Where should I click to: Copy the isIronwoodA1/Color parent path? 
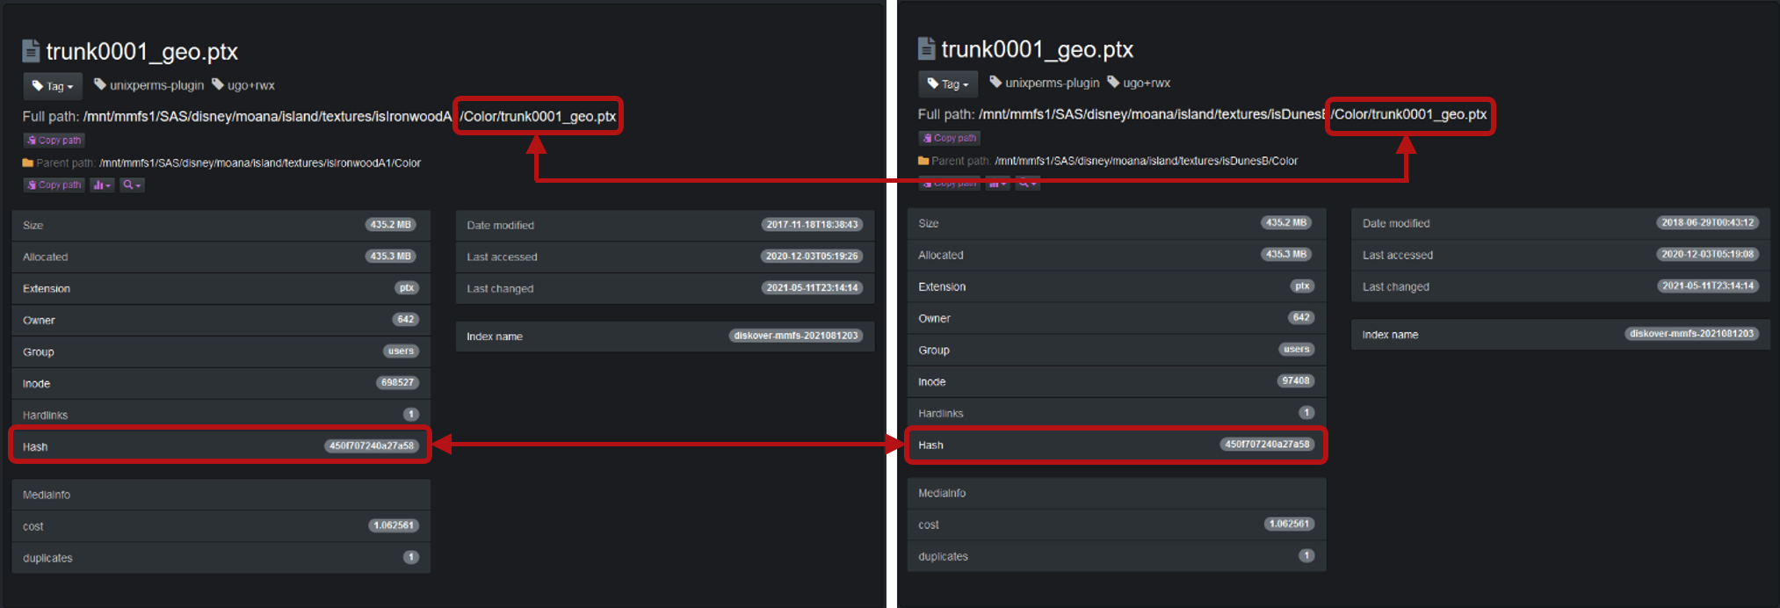[x=54, y=185]
